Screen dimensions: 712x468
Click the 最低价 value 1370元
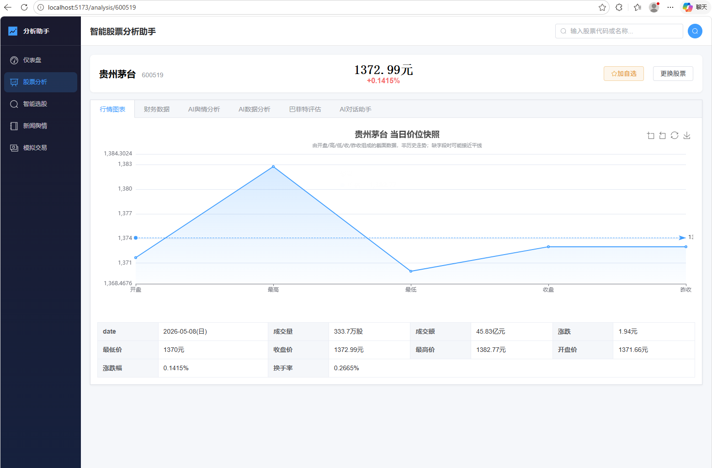pos(174,350)
